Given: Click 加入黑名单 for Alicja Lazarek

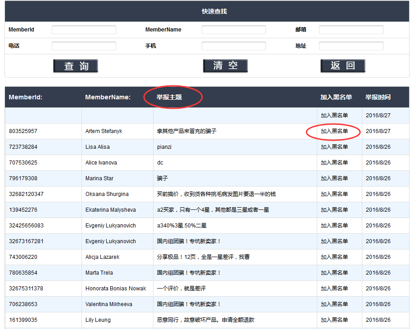Looking at the screenshot, I should 334,257.
